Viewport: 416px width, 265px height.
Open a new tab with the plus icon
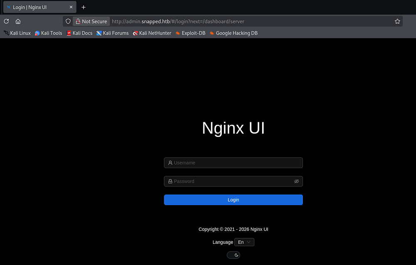click(x=83, y=7)
